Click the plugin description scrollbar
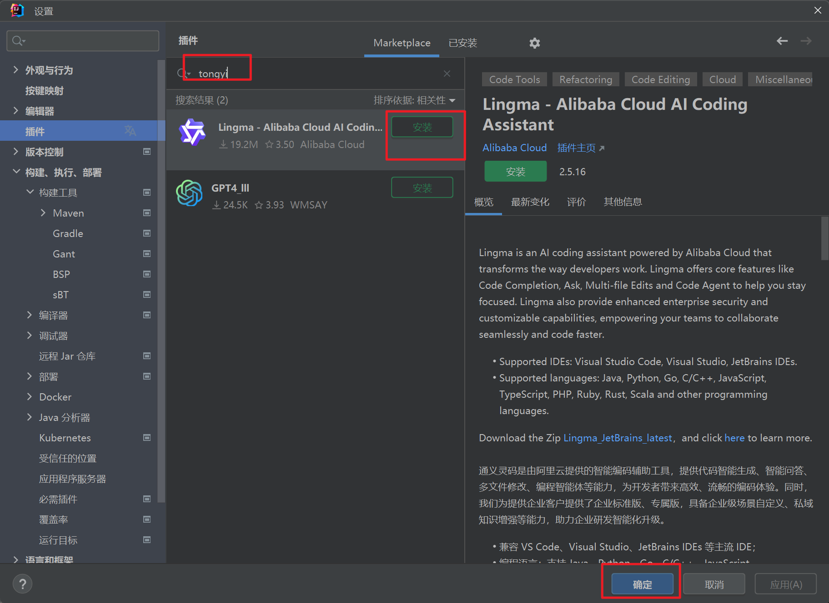The image size is (829, 603). click(824, 238)
